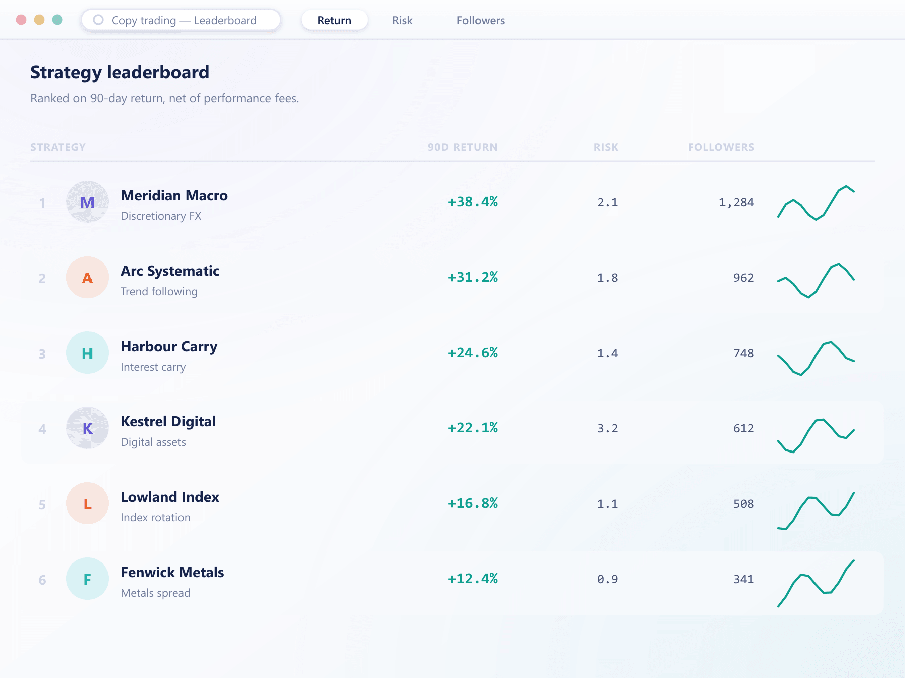Click the Harbour Carry avatar icon

click(x=87, y=353)
